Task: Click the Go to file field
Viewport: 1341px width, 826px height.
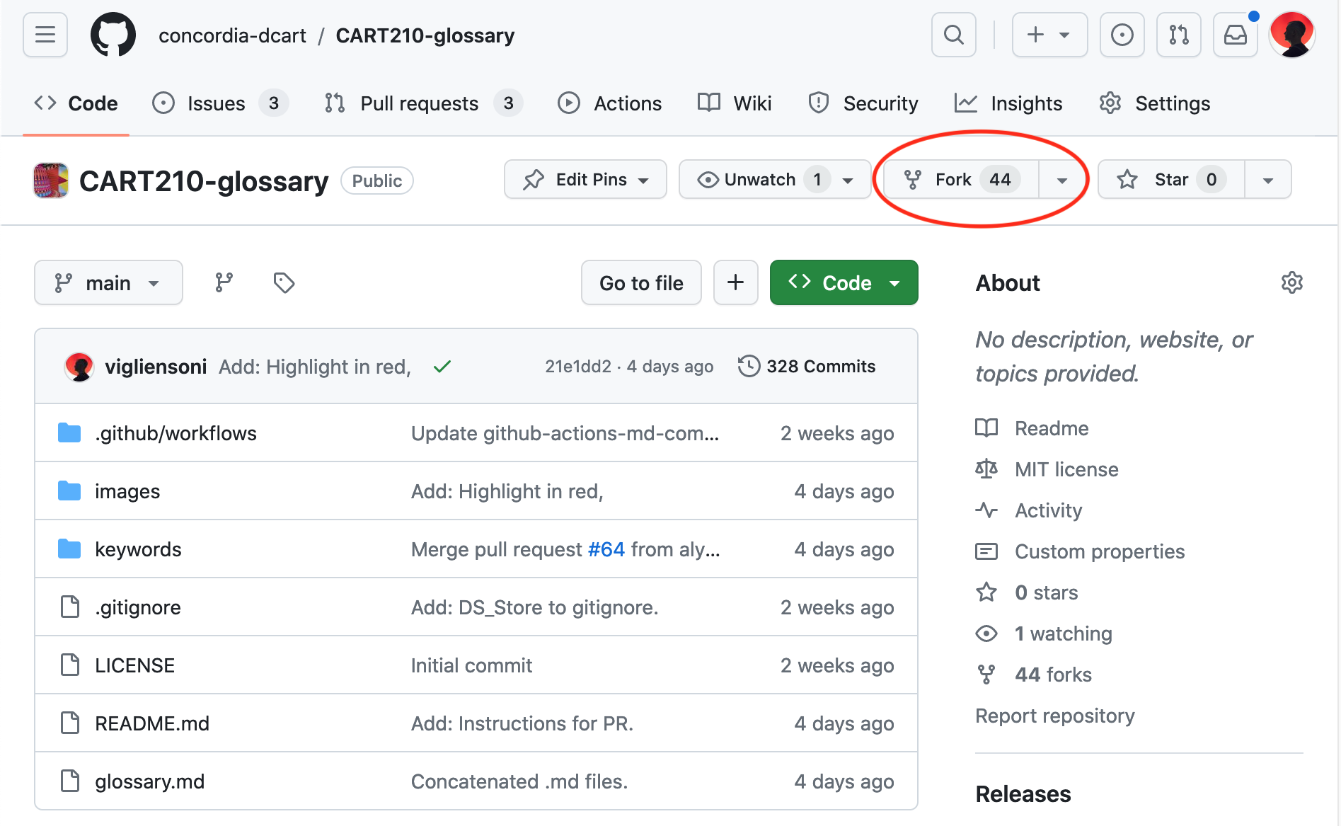Action: tap(641, 282)
